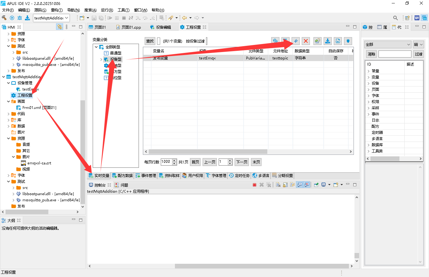The height and width of the screenshot is (277, 429).
Task: Click the search magnifier in the top toolbar
Action: pyautogui.click(x=395, y=18)
